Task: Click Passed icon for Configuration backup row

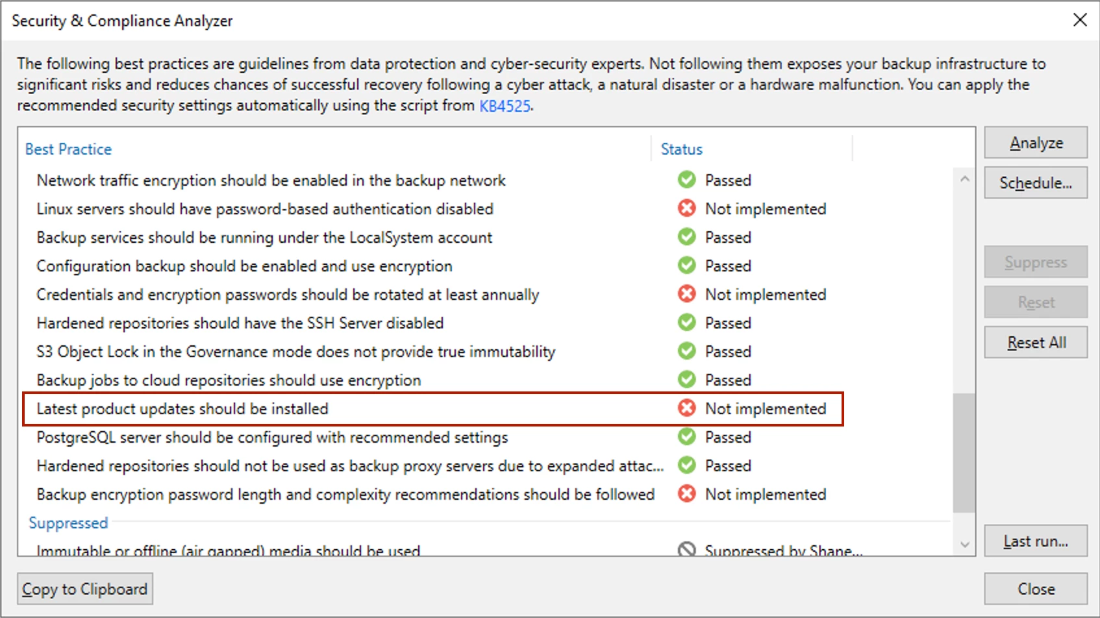Action: (x=686, y=266)
